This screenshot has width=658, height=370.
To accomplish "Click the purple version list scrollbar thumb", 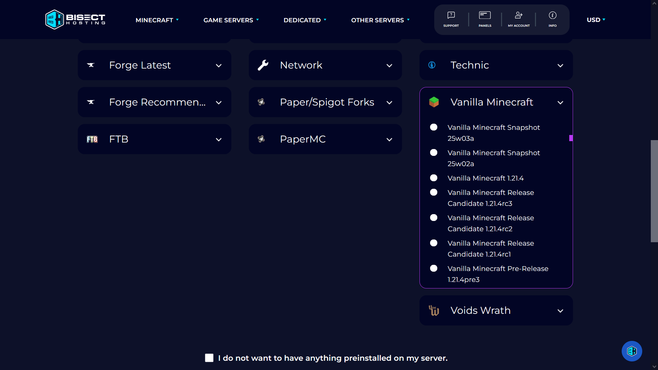I will [571, 138].
